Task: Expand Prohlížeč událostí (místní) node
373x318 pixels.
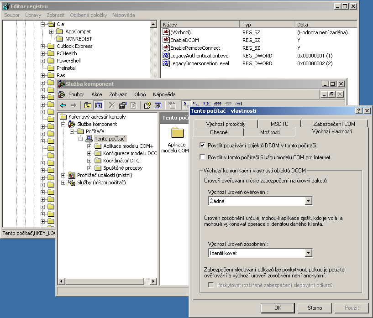Action: click(x=63, y=175)
